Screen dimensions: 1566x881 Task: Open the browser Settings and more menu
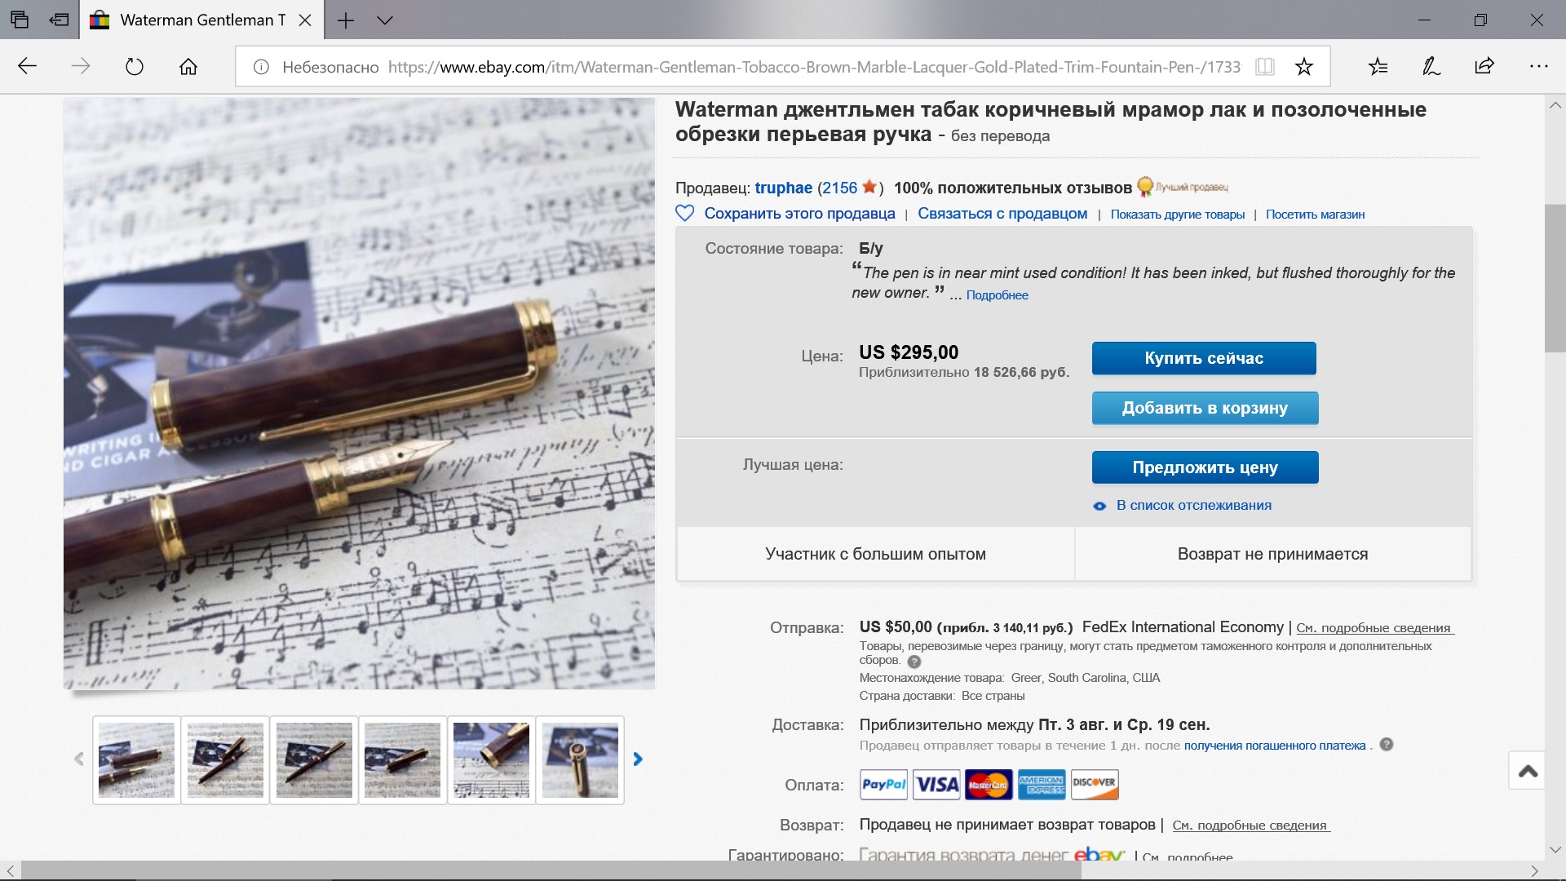tap(1538, 67)
